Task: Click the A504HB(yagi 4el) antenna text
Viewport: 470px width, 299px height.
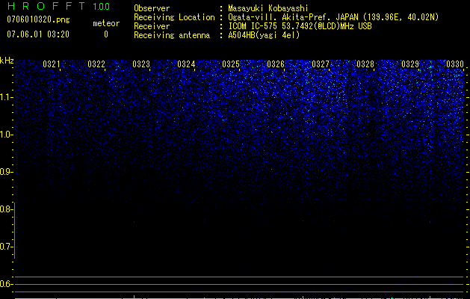Action: click(x=264, y=35)
